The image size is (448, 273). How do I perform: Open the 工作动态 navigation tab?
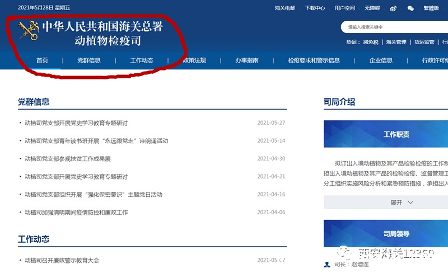coord(142,60)
